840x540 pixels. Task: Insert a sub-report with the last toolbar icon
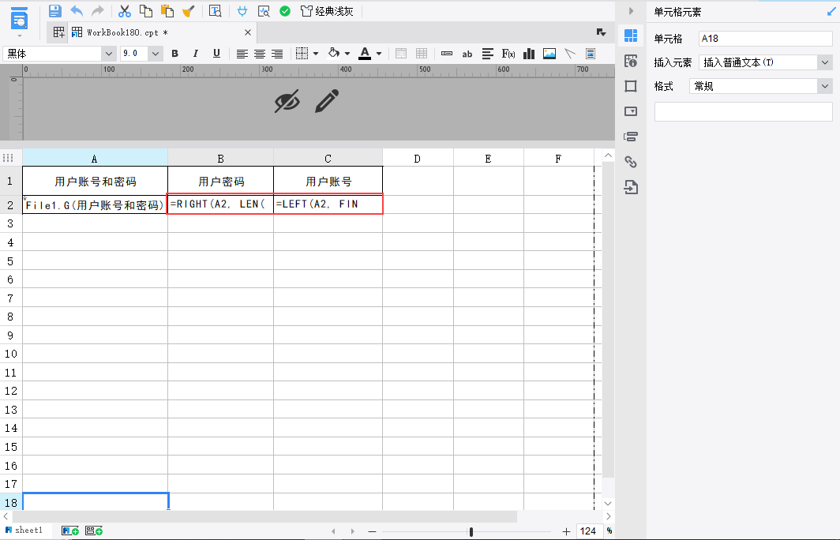(591, 54)
